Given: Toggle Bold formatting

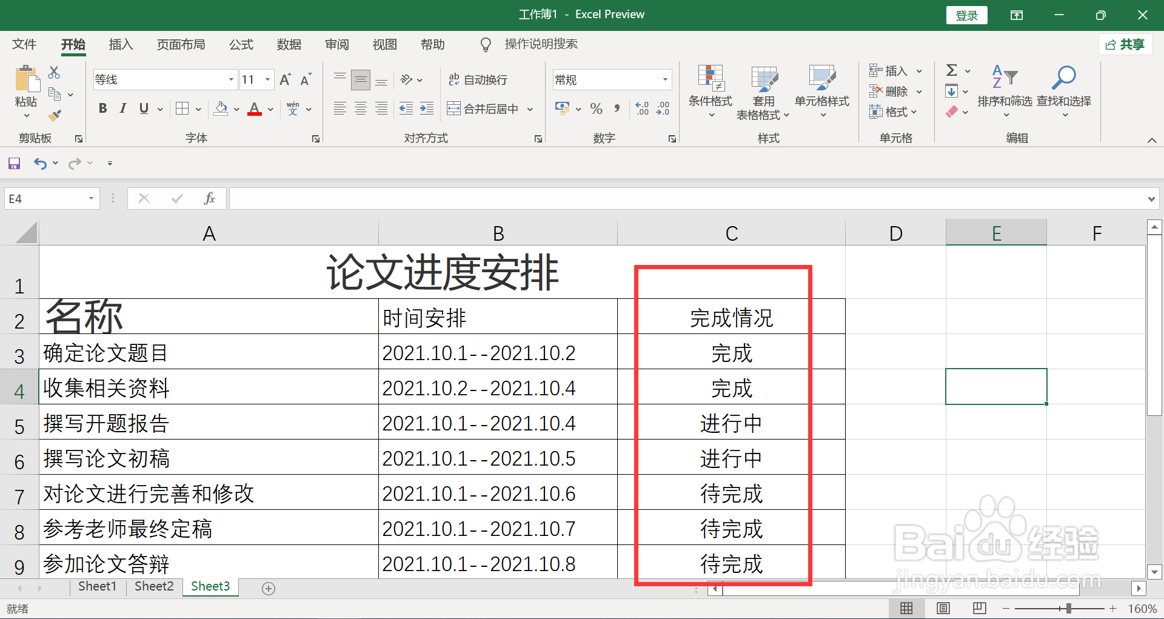Looking at the screenshot, I should tap(103, 109).
